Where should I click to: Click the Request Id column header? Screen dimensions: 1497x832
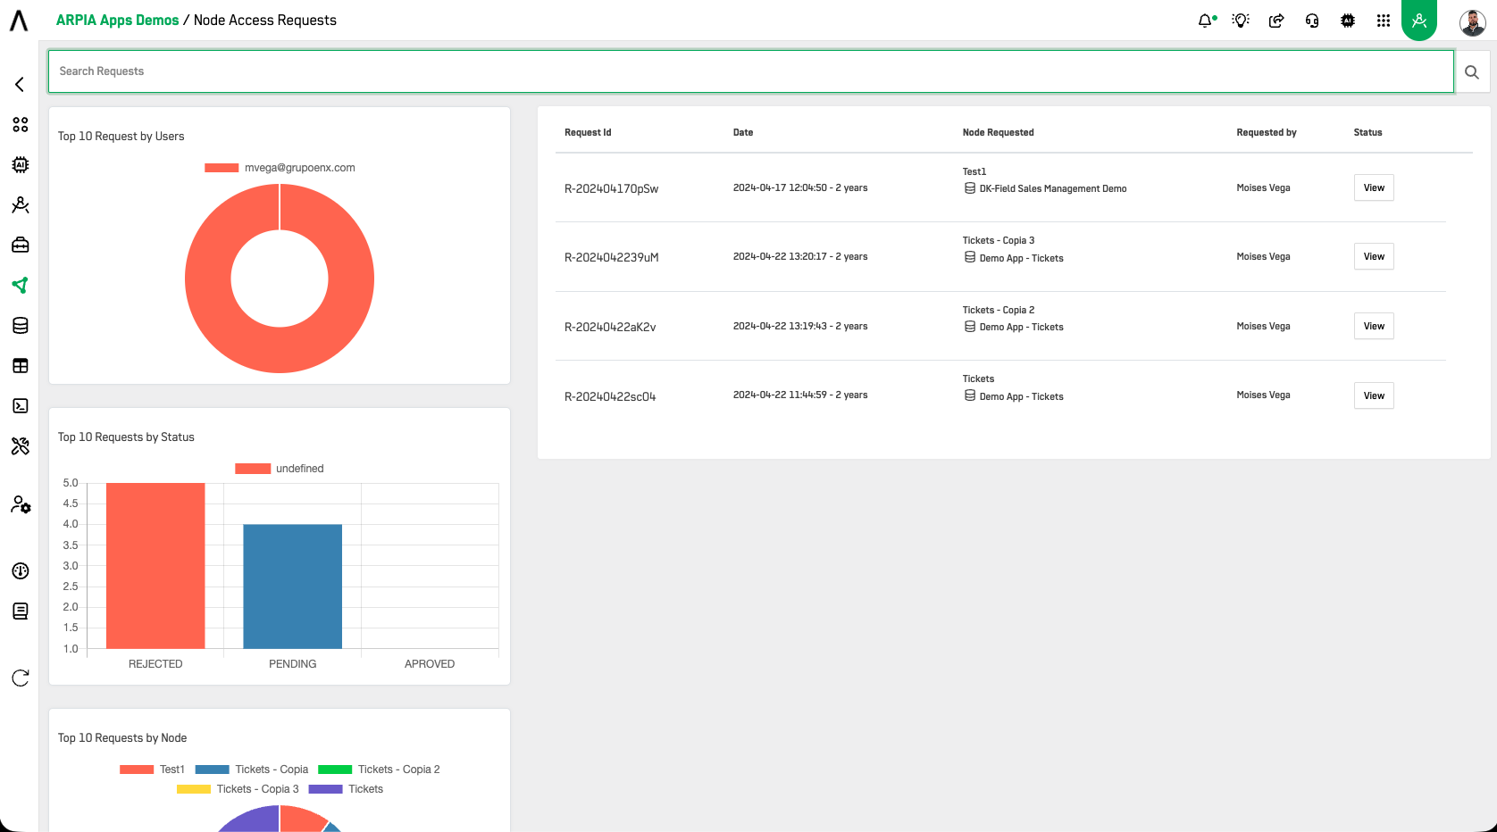(x=588, y=132)
